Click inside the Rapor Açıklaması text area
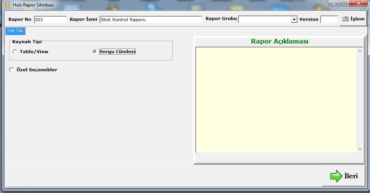Viewport: 370px width, 193px height. click(x=276, y=99)
